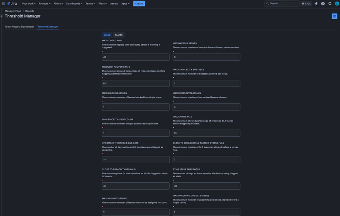Open the Teams dropdown menu
Screen dimensions: 340x216
click(90, 3)
